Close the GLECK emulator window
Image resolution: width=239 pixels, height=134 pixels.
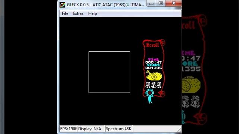(x=173, y=3)
